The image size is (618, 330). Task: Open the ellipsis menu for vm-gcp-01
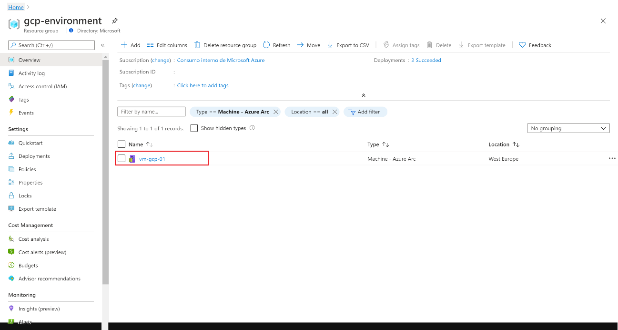click(x=612, y=158)
